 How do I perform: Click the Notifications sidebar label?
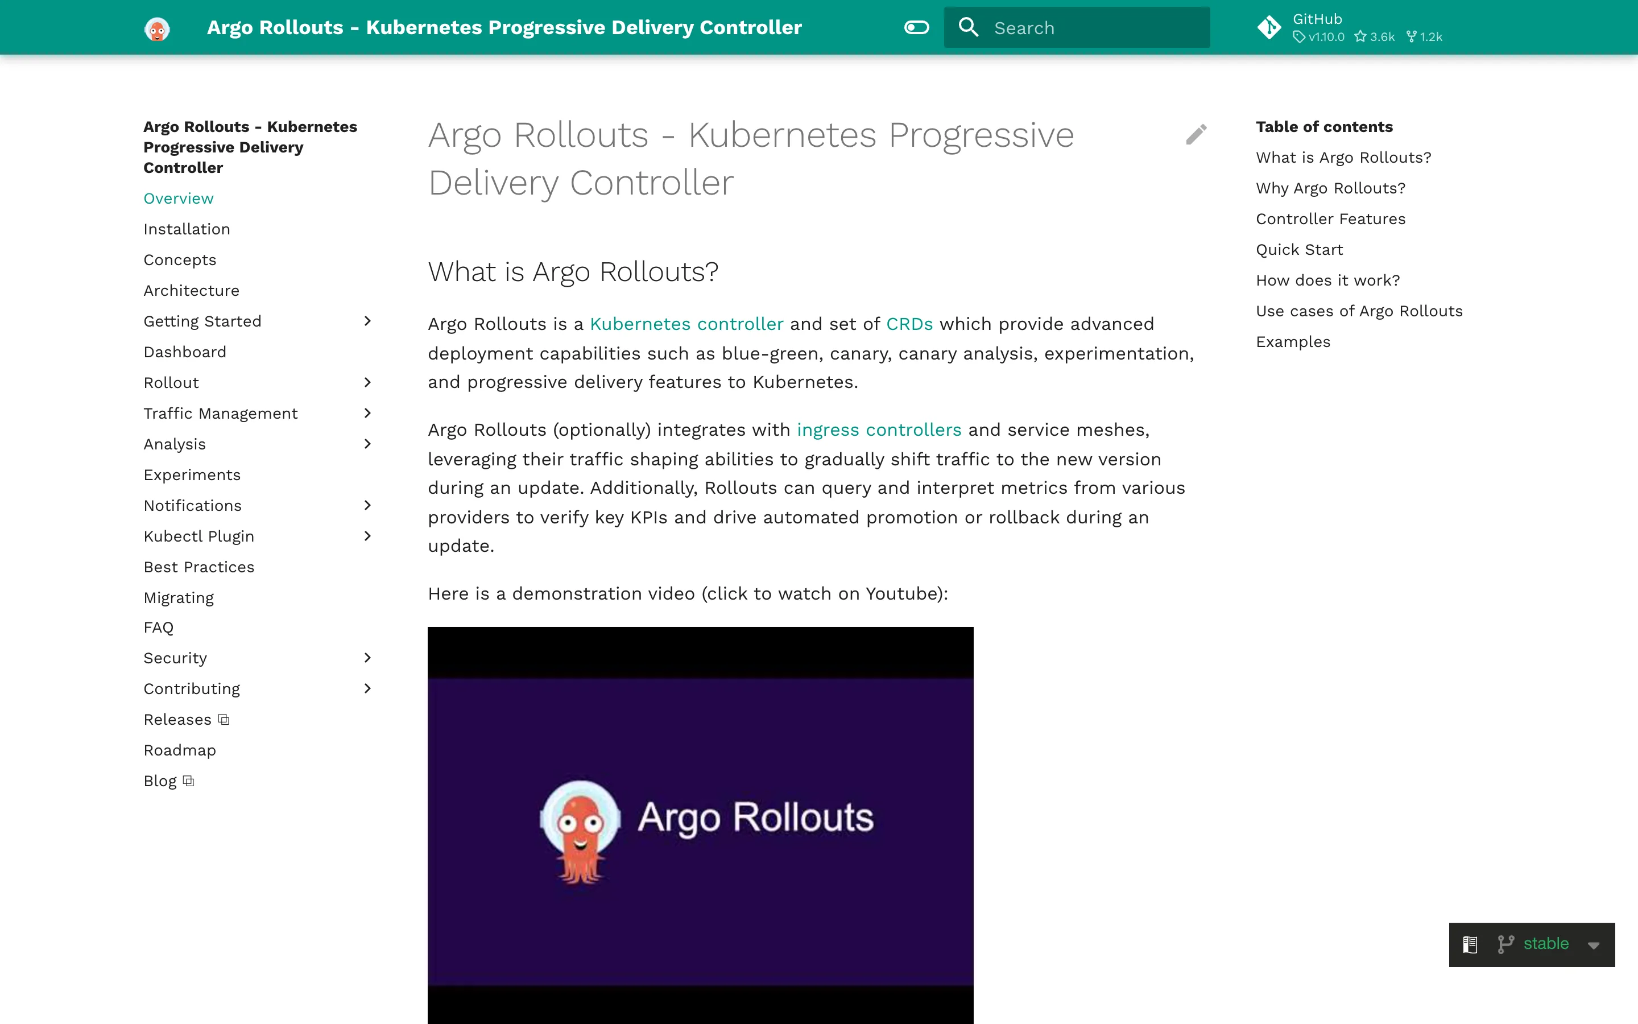pos(192,506)
